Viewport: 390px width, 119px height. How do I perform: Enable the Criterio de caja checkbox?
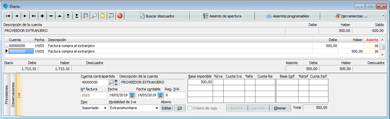click(190, 108)
